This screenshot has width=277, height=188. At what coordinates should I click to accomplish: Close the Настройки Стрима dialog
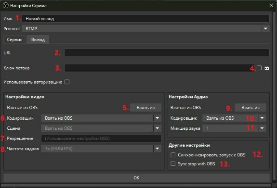(271, 5)
